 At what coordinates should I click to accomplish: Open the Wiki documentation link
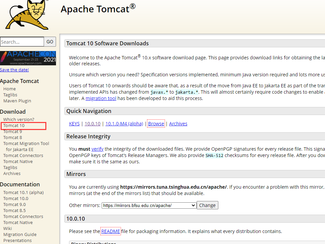tap(7, 228)
